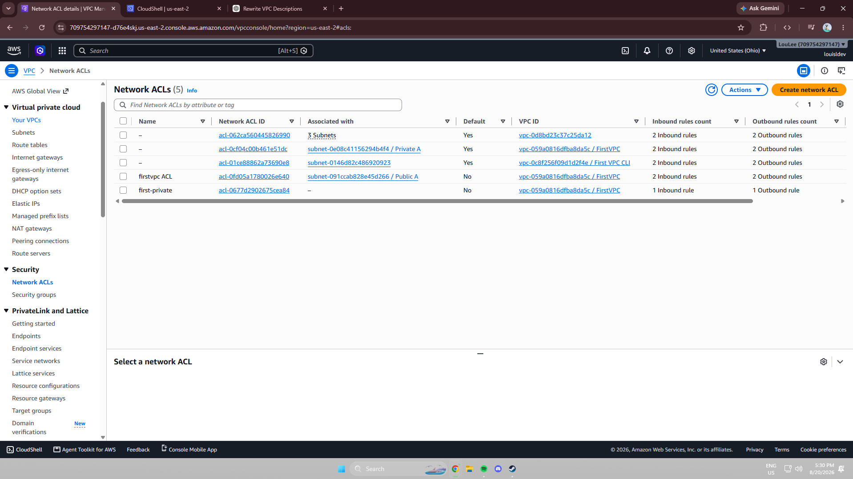Collapse the PrivateLink and Lattice section

coord(6,311)
